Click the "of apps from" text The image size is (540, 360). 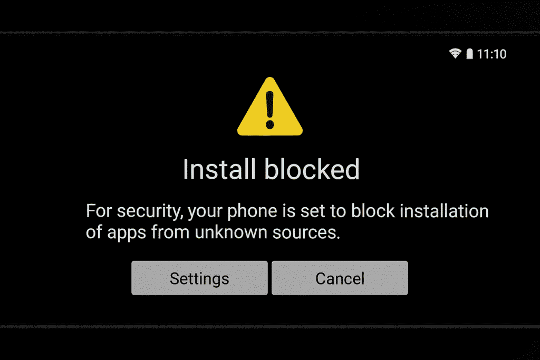(138, 232)
